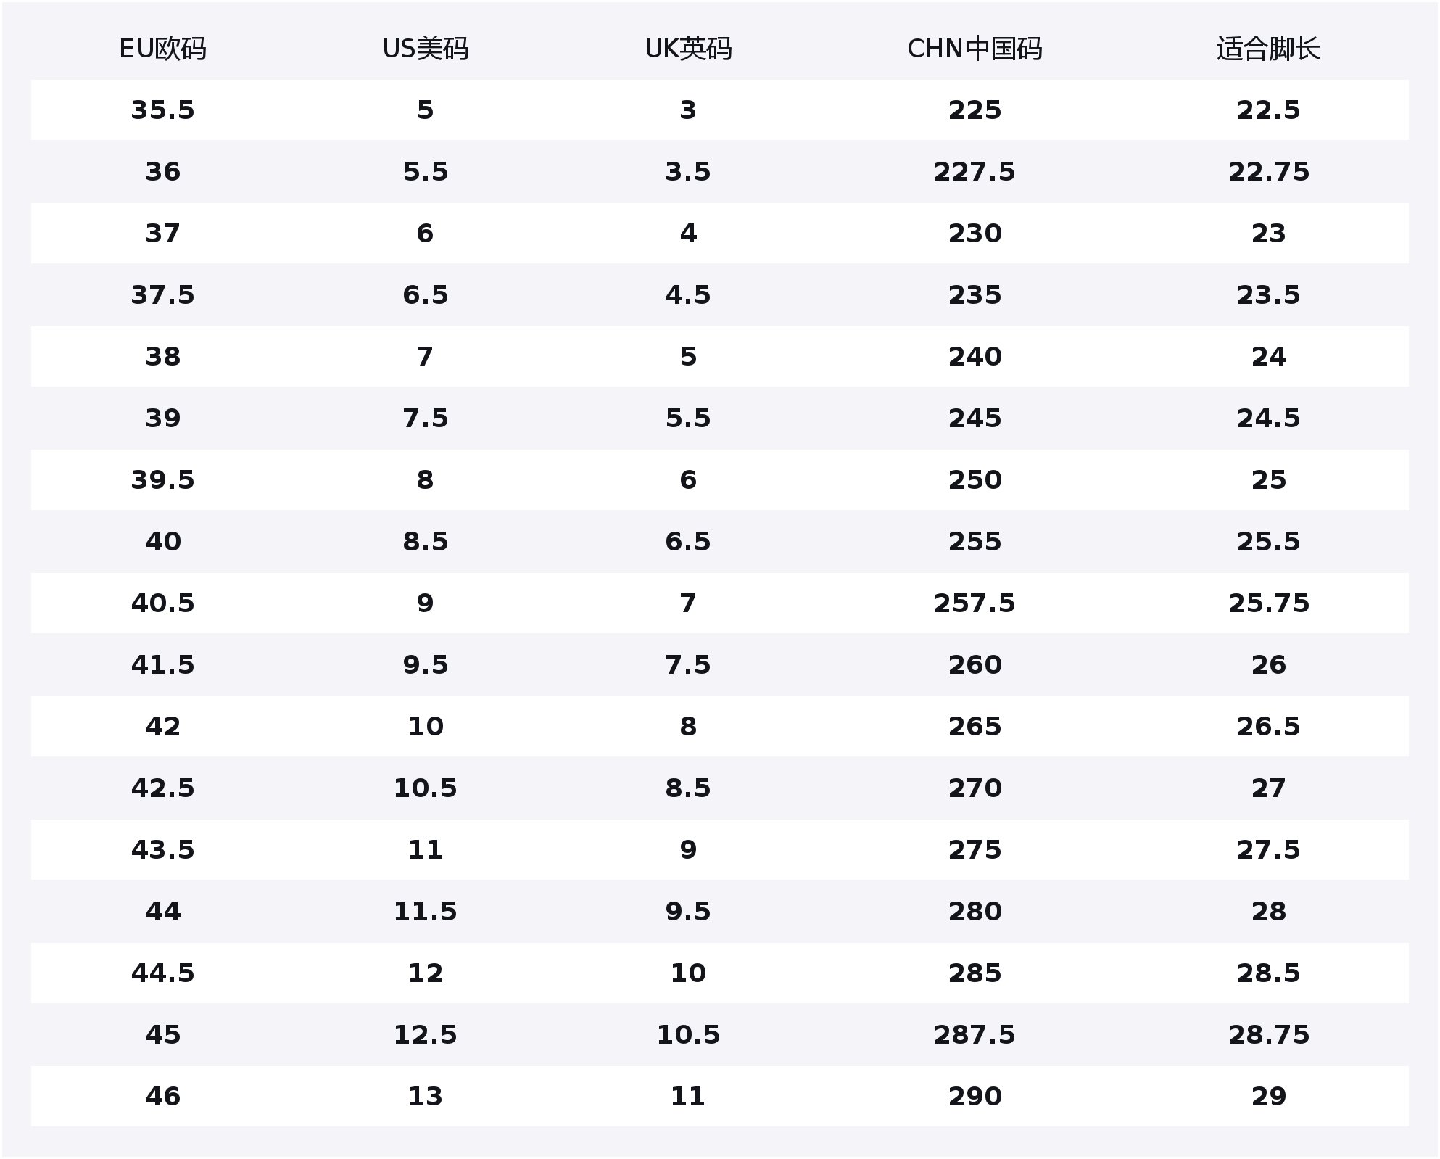Click the UK英码 column header

click(688, 49)
